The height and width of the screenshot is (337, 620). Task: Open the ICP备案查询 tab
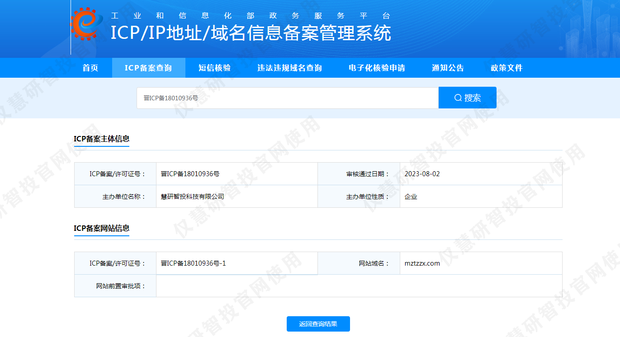[148, 68]
